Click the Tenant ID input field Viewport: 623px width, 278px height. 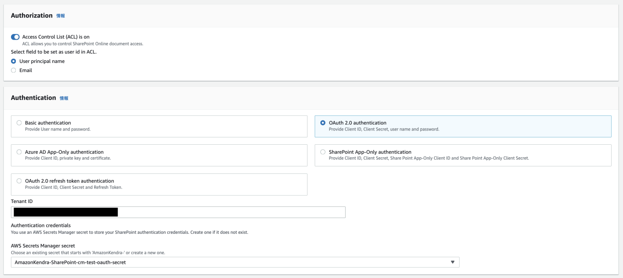pyautogui.click(x=178, y=212)
